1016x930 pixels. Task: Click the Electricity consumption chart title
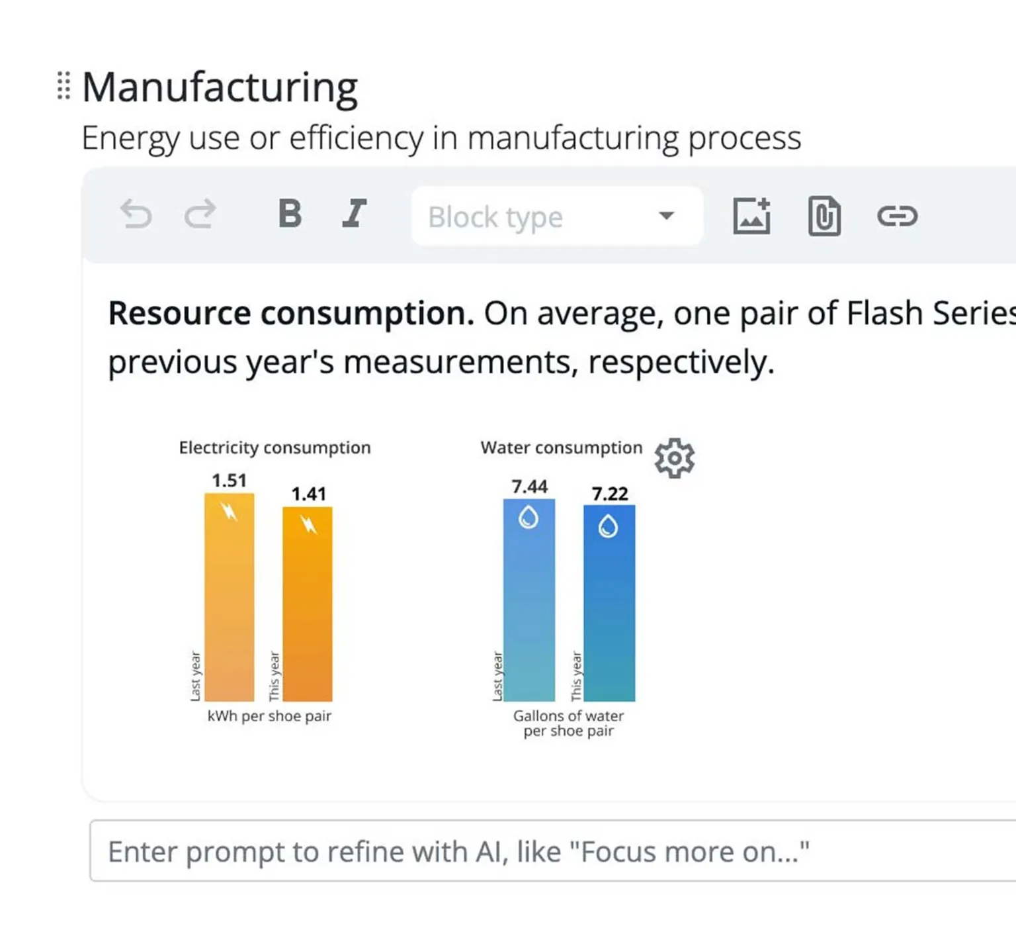275,448
